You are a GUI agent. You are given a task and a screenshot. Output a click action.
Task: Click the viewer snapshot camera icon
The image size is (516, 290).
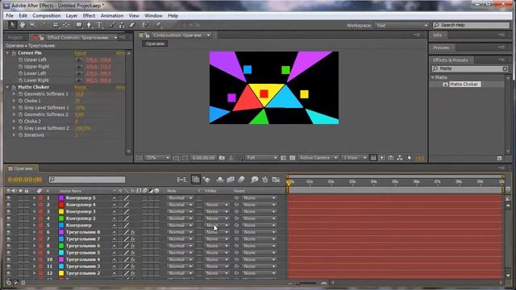click(223, 158)
